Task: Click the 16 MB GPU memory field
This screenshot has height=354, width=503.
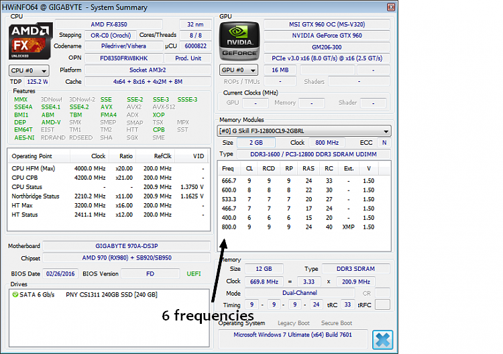Action: [280, 70]
